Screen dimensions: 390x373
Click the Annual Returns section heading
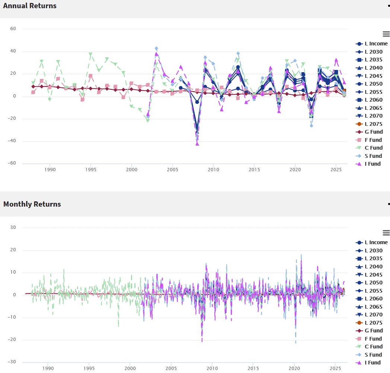tap(30, 6)
